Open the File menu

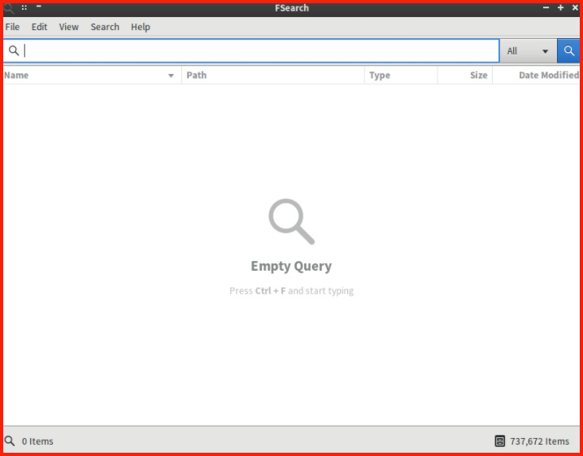click(12, 27)
